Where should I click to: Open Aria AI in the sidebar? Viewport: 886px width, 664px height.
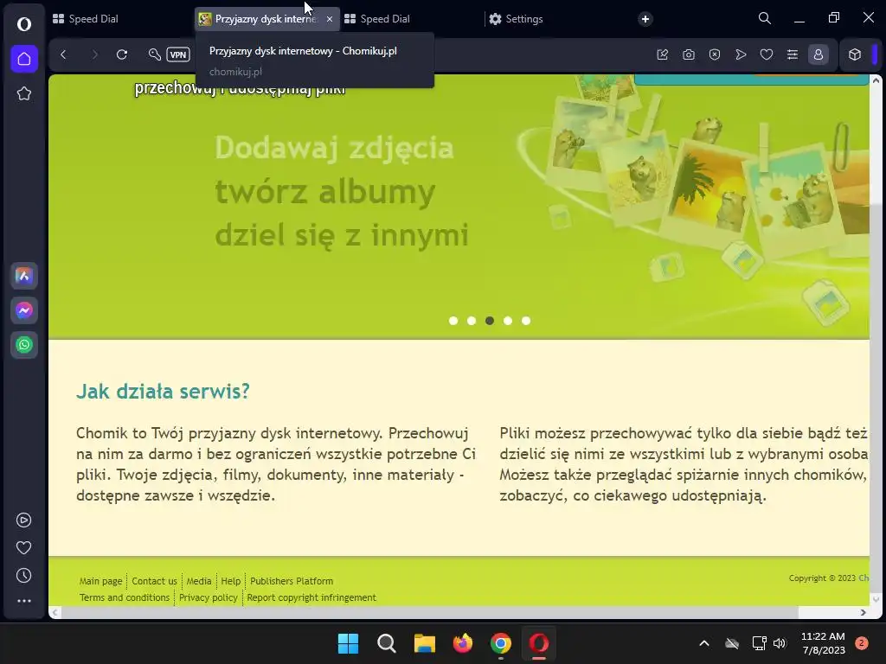(x=23, y=276)
